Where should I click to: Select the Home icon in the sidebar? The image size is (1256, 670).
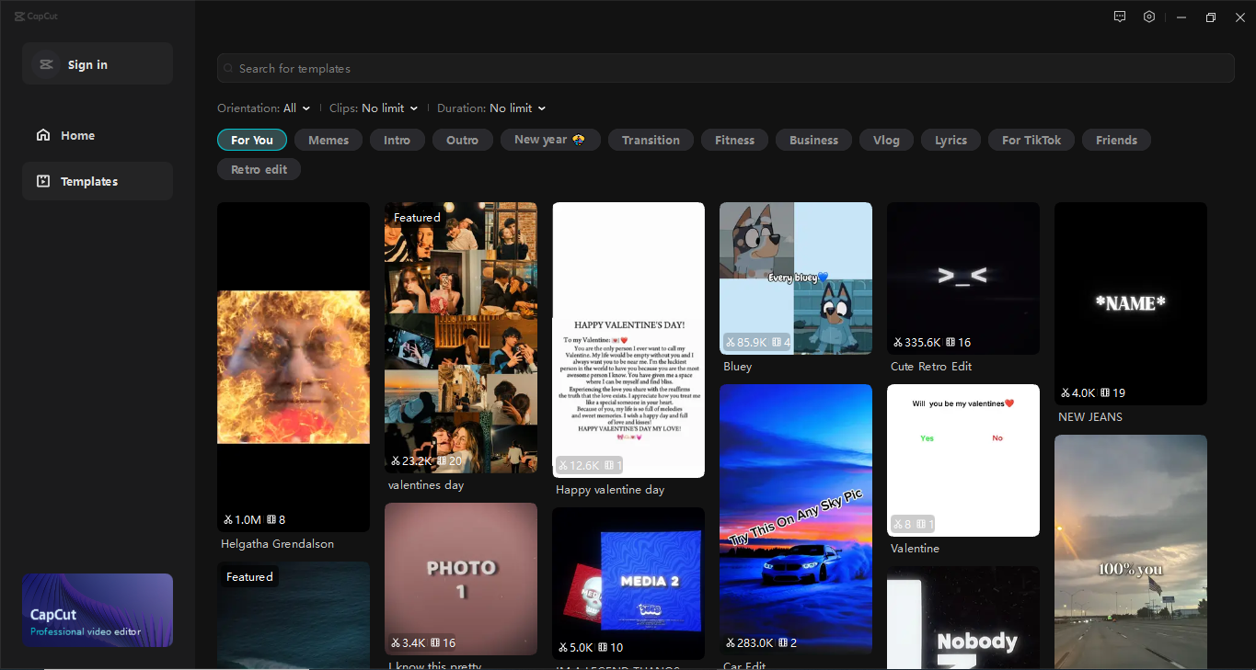[x=43, y=134]
